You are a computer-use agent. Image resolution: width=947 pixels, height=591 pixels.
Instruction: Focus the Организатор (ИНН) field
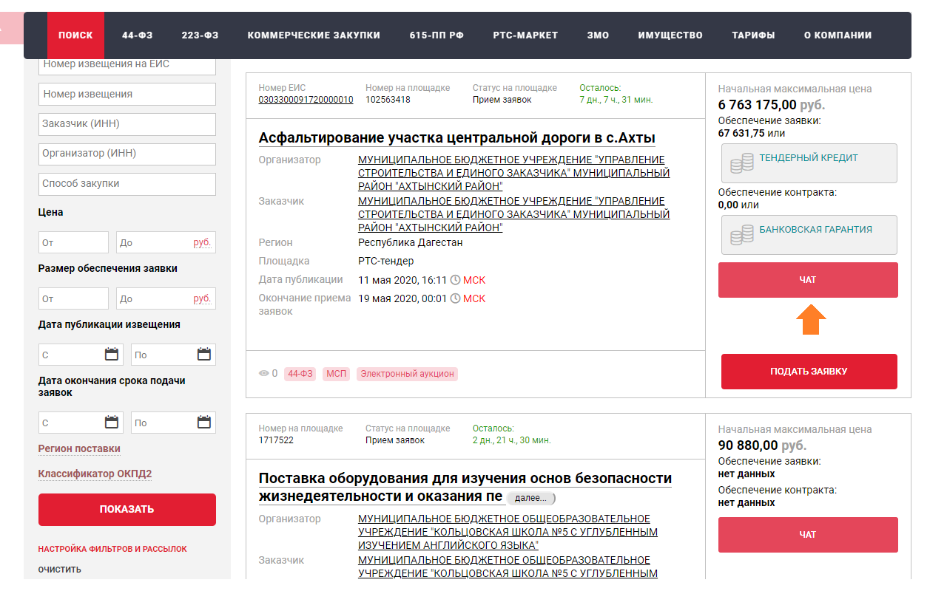127,154
